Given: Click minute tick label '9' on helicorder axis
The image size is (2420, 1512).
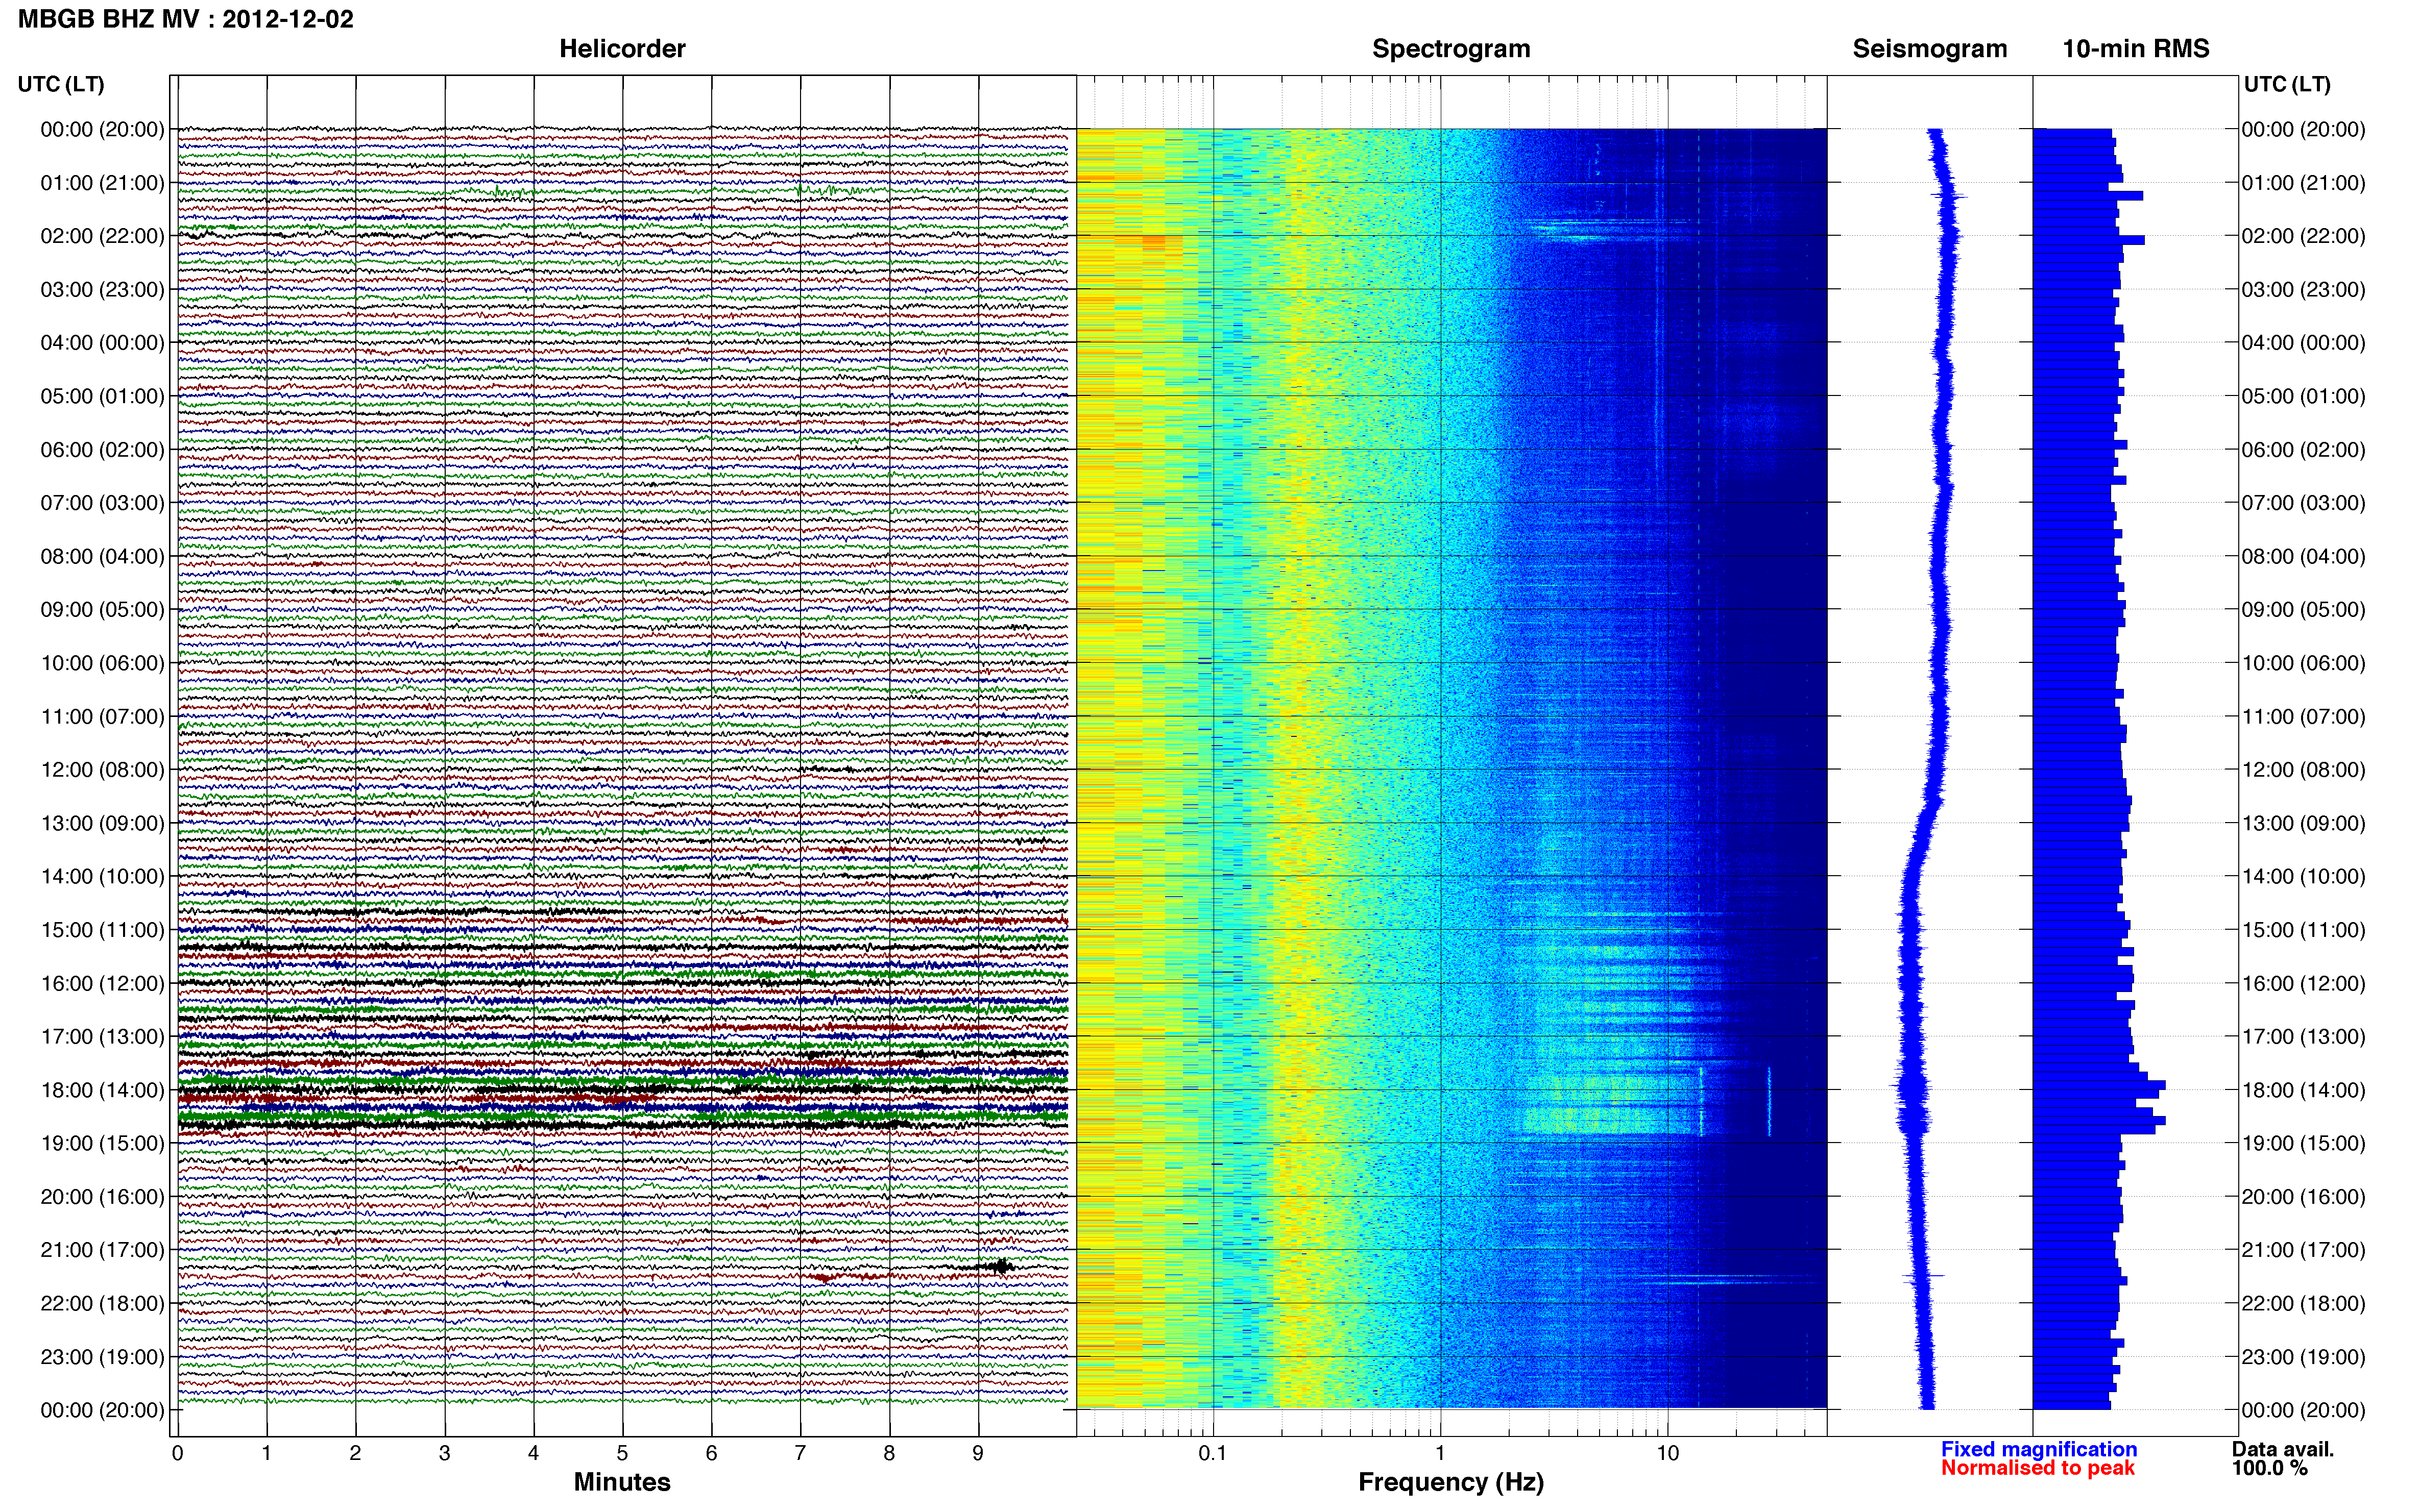Looking at the screenshot, I should click(x=978, y=1454).
